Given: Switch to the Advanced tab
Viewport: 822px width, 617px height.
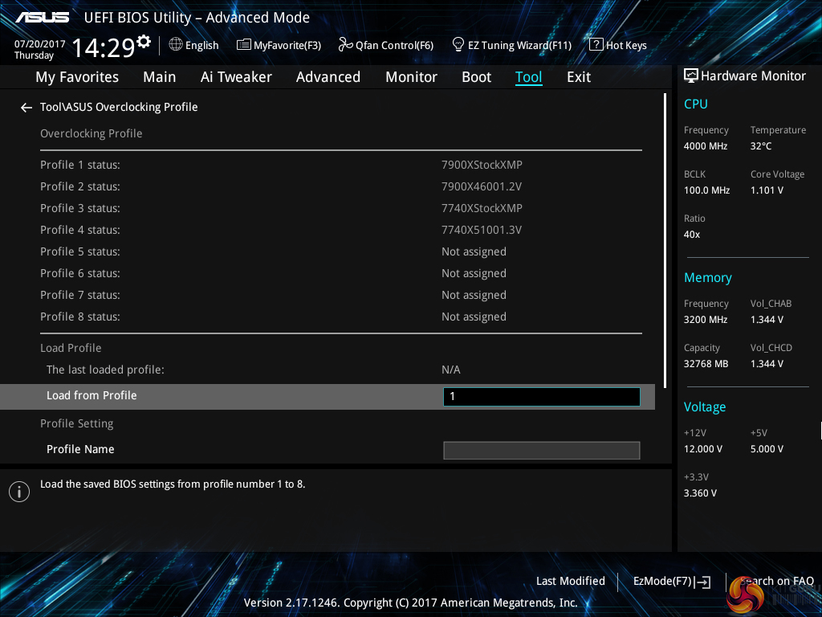Looking at the screenshot, I should coord(328,77).
